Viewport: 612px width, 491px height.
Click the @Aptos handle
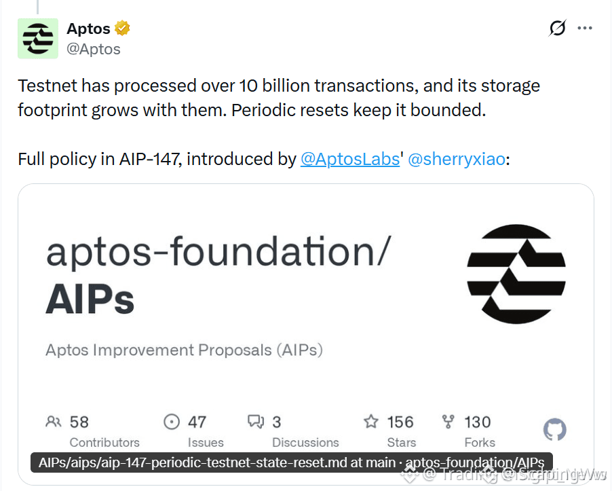tap(93, 49)
